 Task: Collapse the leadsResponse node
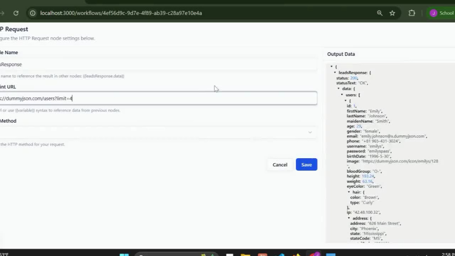point(335,72)
